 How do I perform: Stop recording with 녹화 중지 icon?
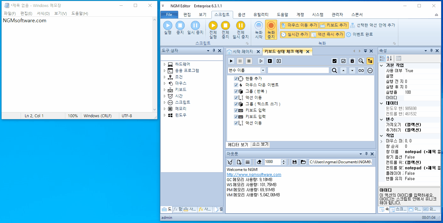271,25
